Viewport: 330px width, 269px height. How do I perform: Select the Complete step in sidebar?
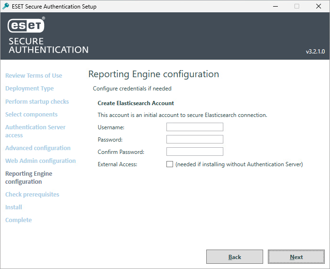[18, 220]
